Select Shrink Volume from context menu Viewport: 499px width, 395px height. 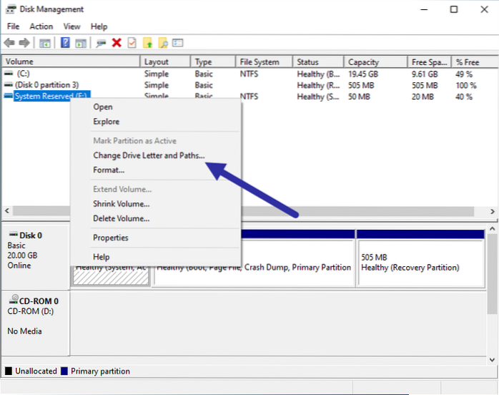click(121, 204)
